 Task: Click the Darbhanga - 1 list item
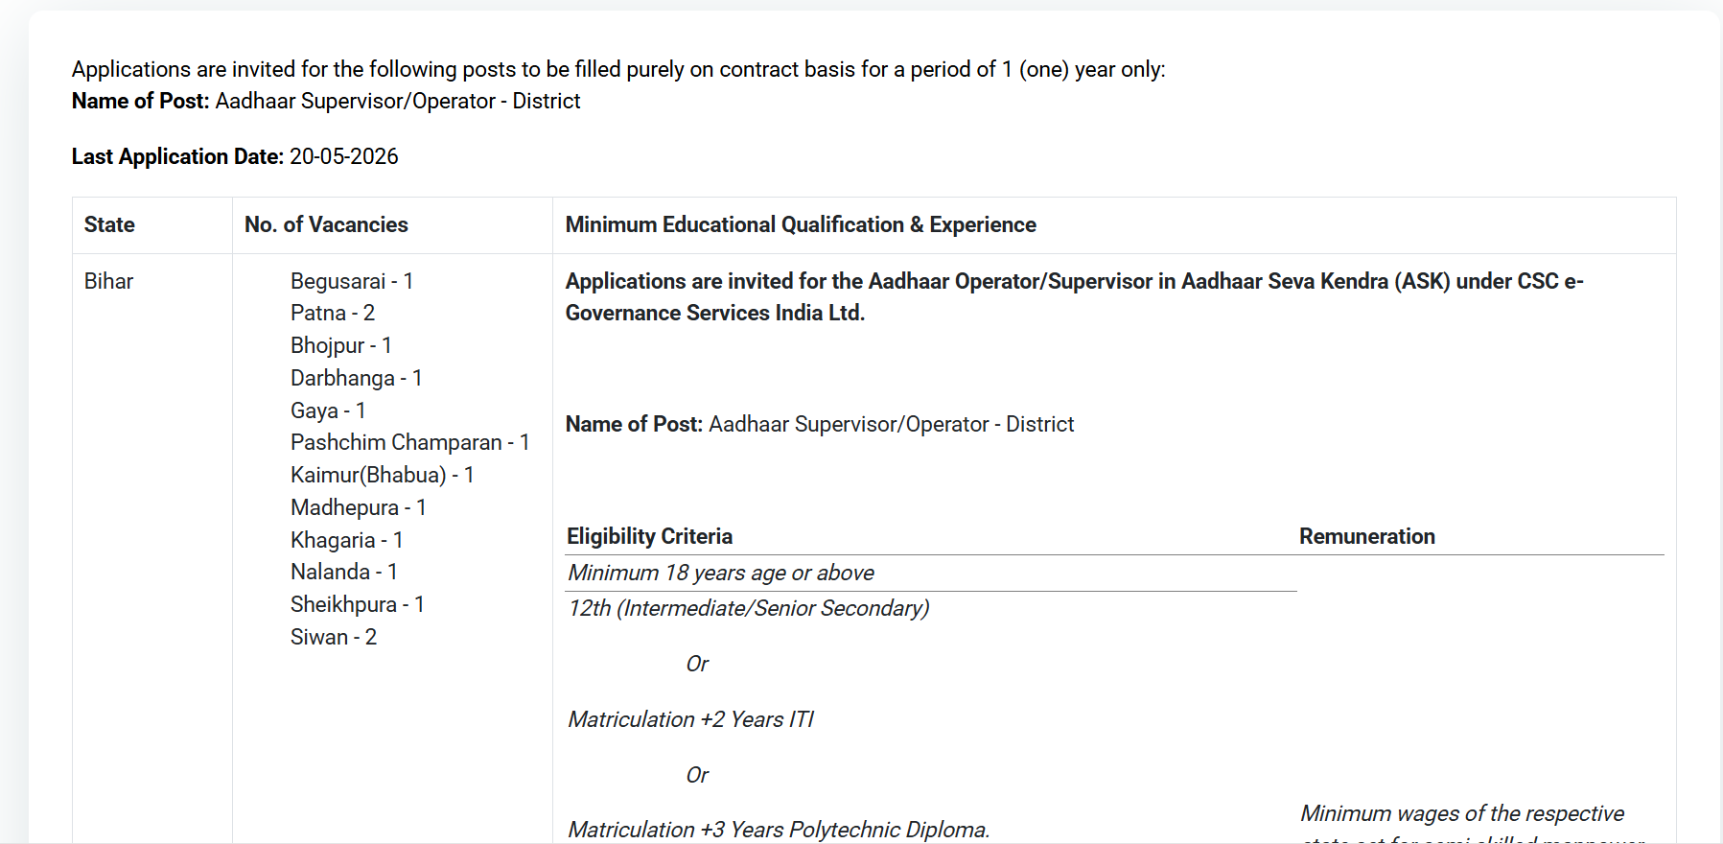356,378
